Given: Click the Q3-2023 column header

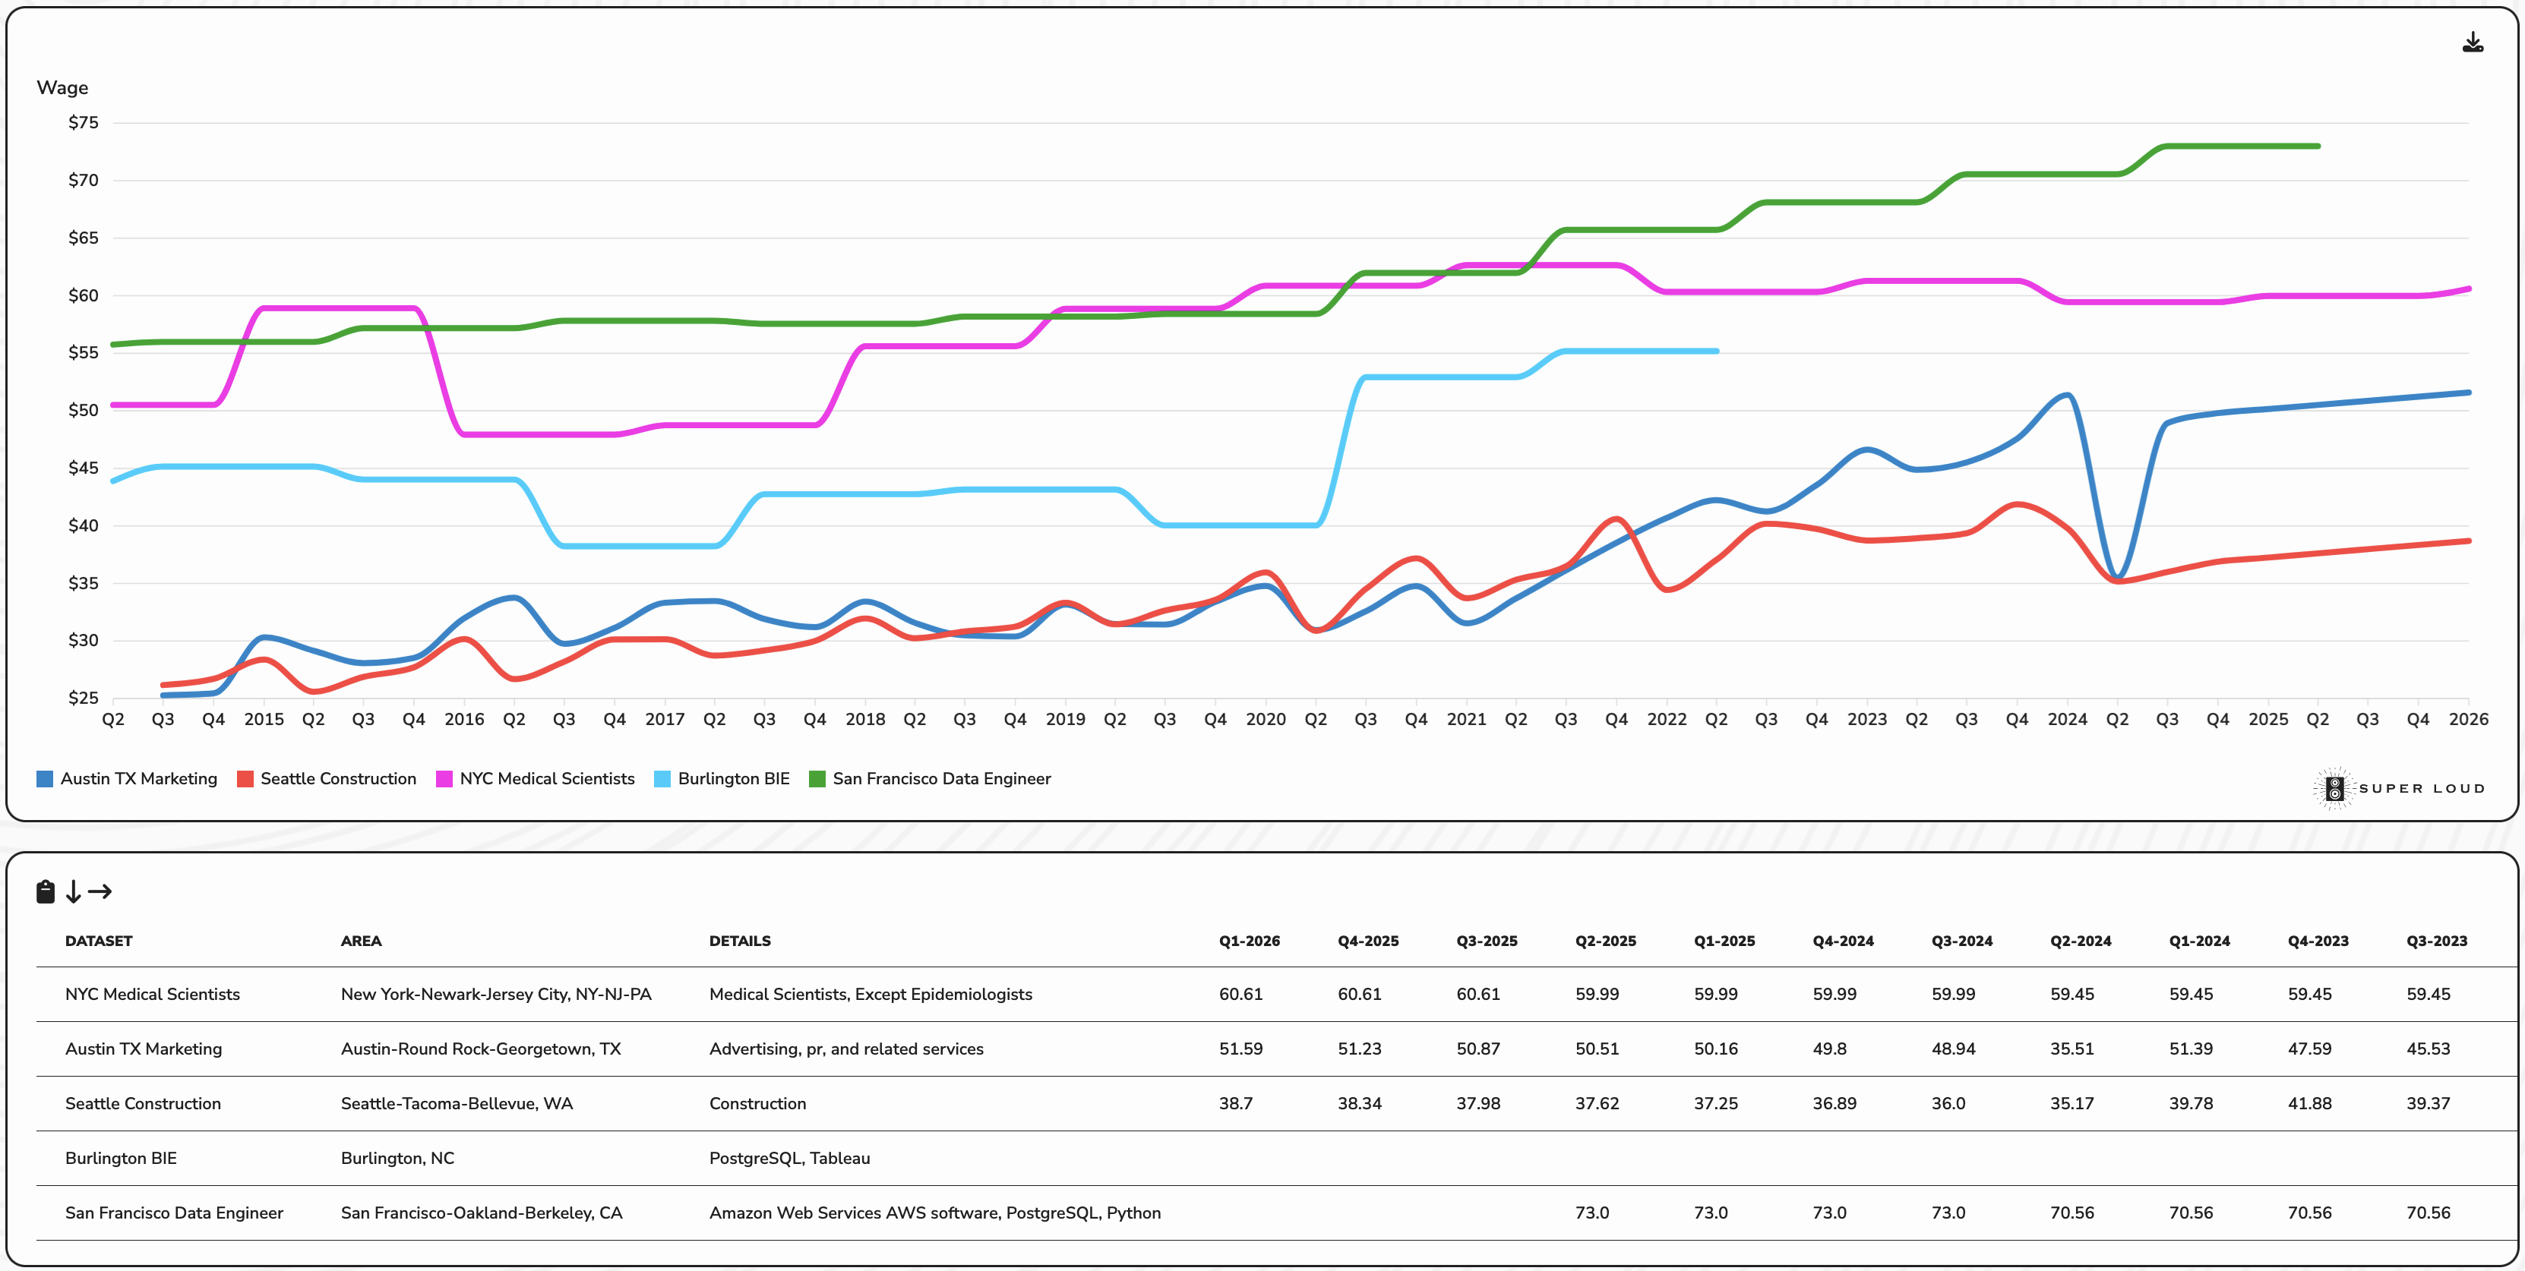Looking at the screenshot, I should (x=2436, y=940).
